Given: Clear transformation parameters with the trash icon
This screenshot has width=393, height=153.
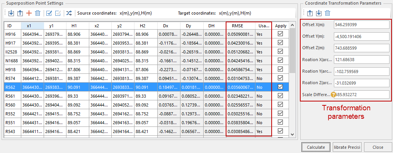Looking at the screenshot, I should [x=327, y=13].
